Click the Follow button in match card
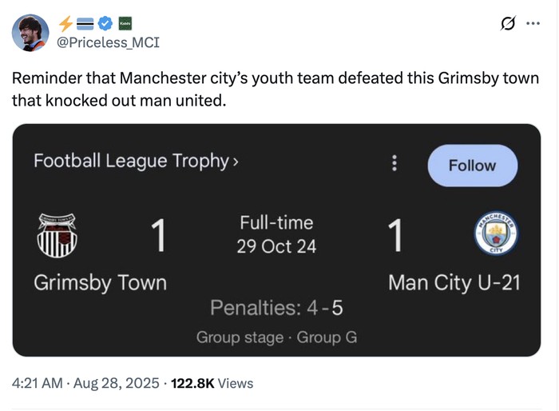This screenshot has width=559, height=411. pyautogui.click(x=472, y=166)
